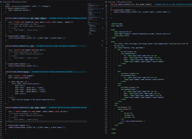Click the submit input with value="Submit"
The image size is (192, 139).
[x=144, y=62]
